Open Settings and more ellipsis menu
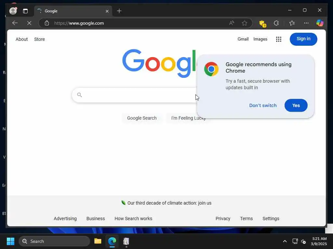Image resolution: width=333 pixels, height=249 pixels. tap(306, 23)
